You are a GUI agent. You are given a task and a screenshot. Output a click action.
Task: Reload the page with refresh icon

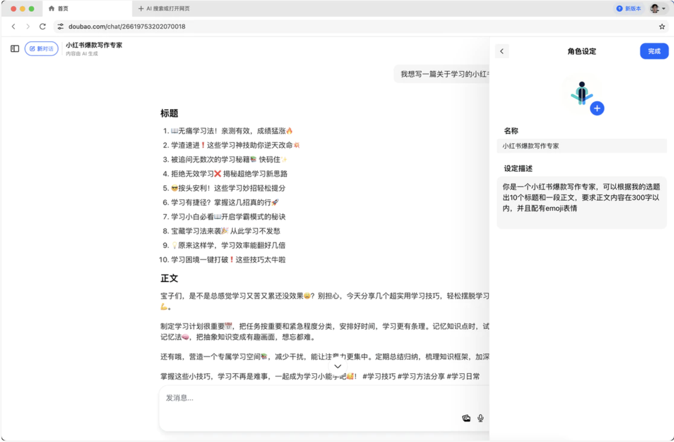click(43, 27)
